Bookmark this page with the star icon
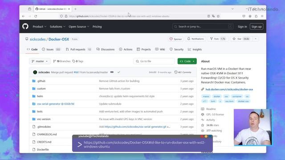The width and height of the screenshot is (285, 160). pos(218,16)
